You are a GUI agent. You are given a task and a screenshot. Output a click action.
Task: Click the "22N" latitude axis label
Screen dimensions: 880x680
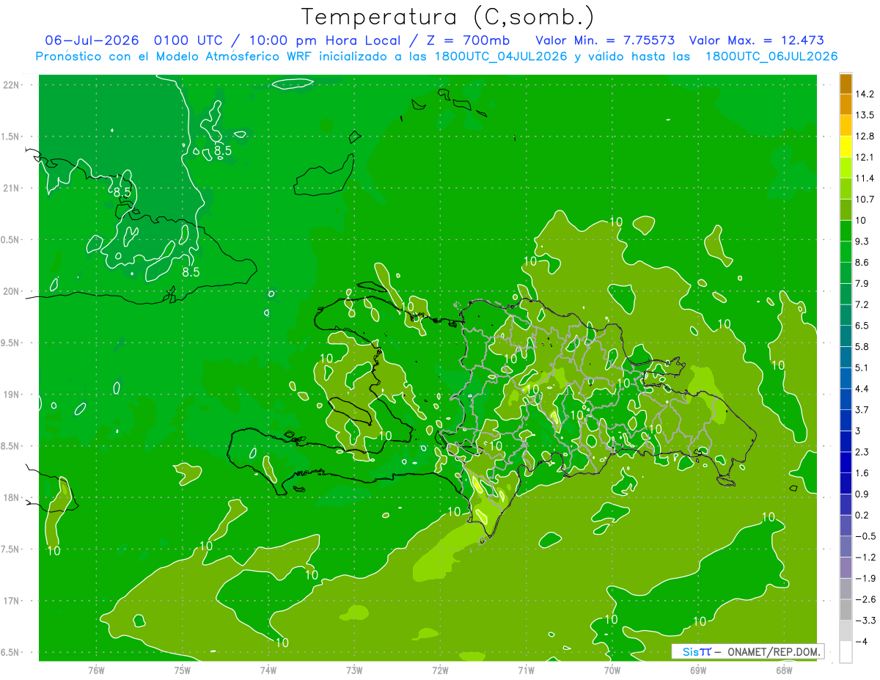(x=12, y=85)
